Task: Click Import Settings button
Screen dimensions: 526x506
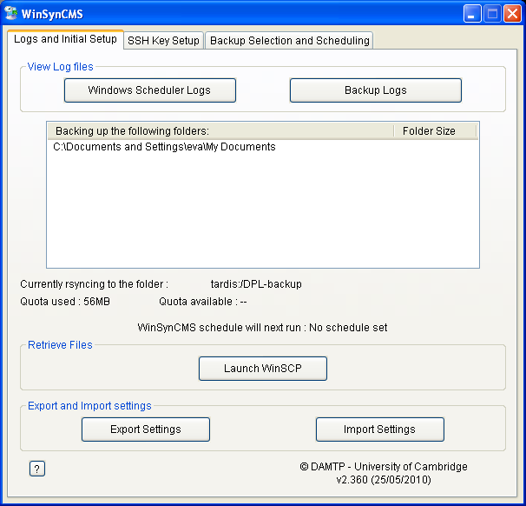Action: [379, 429]
